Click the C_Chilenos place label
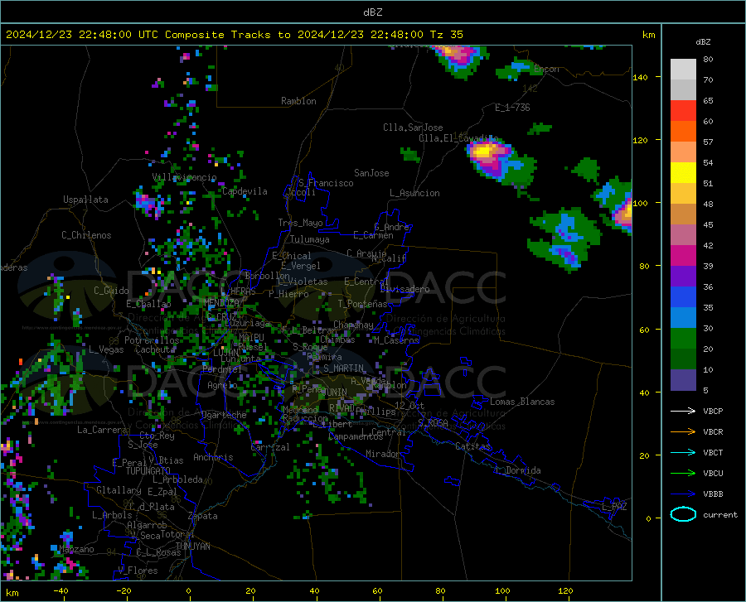 [x=86, y=235]
